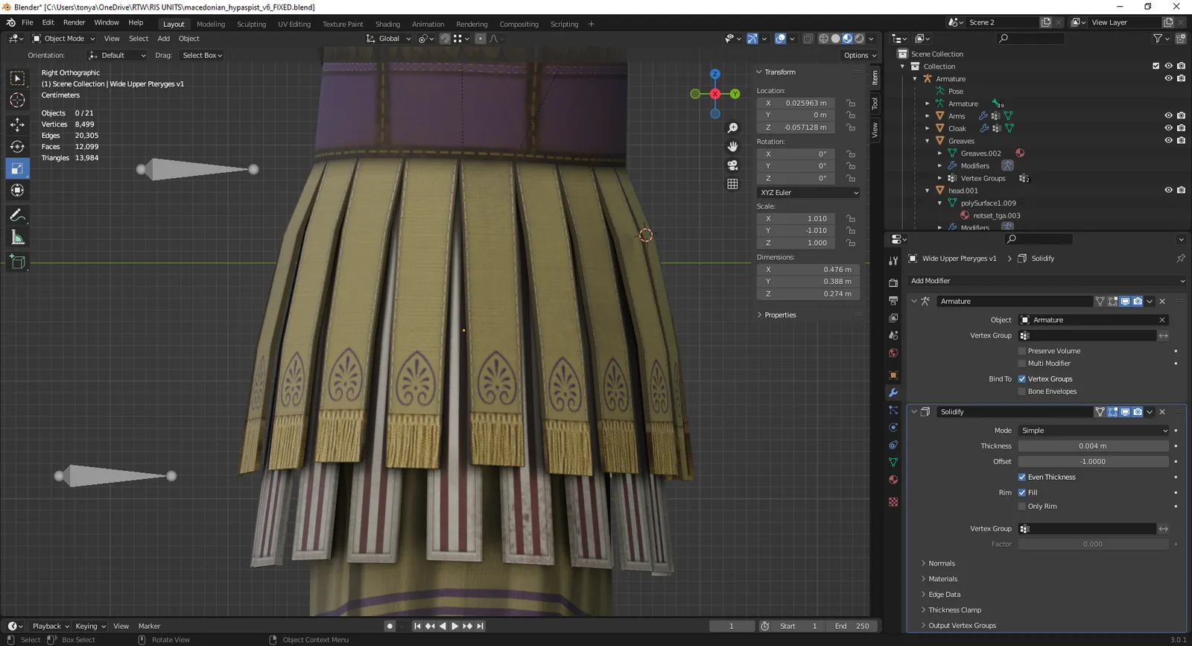The image size is (1192, 646).
Task: Disable the Even Thickness checkbox
Action: point(1022,477)
